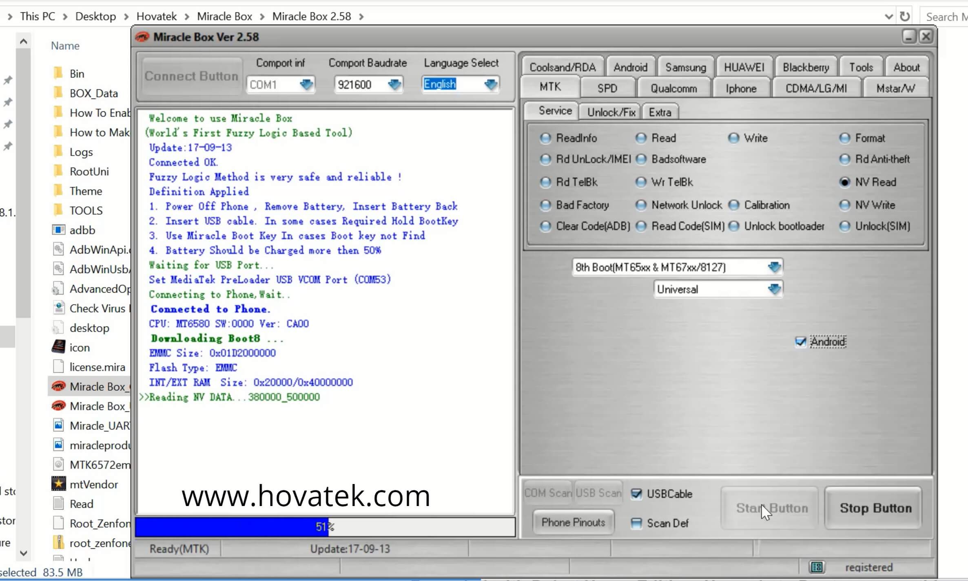Image resolution: width=968 pixels, height=581 pixels.
Task: Open the Miracle Box executable in file list
Action: coord(98,386)
